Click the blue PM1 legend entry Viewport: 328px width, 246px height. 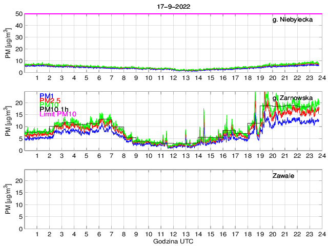coord(46,96)
